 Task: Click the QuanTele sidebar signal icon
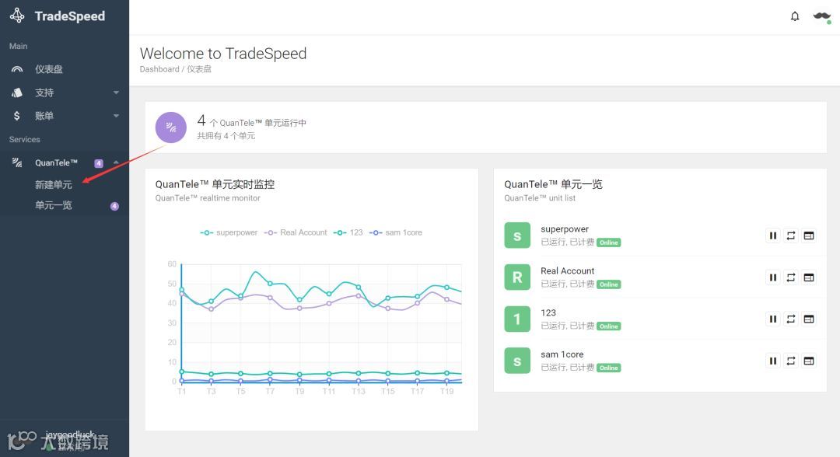pos(17,162)
